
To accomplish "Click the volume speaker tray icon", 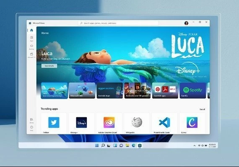I will [x=203, y=146].
